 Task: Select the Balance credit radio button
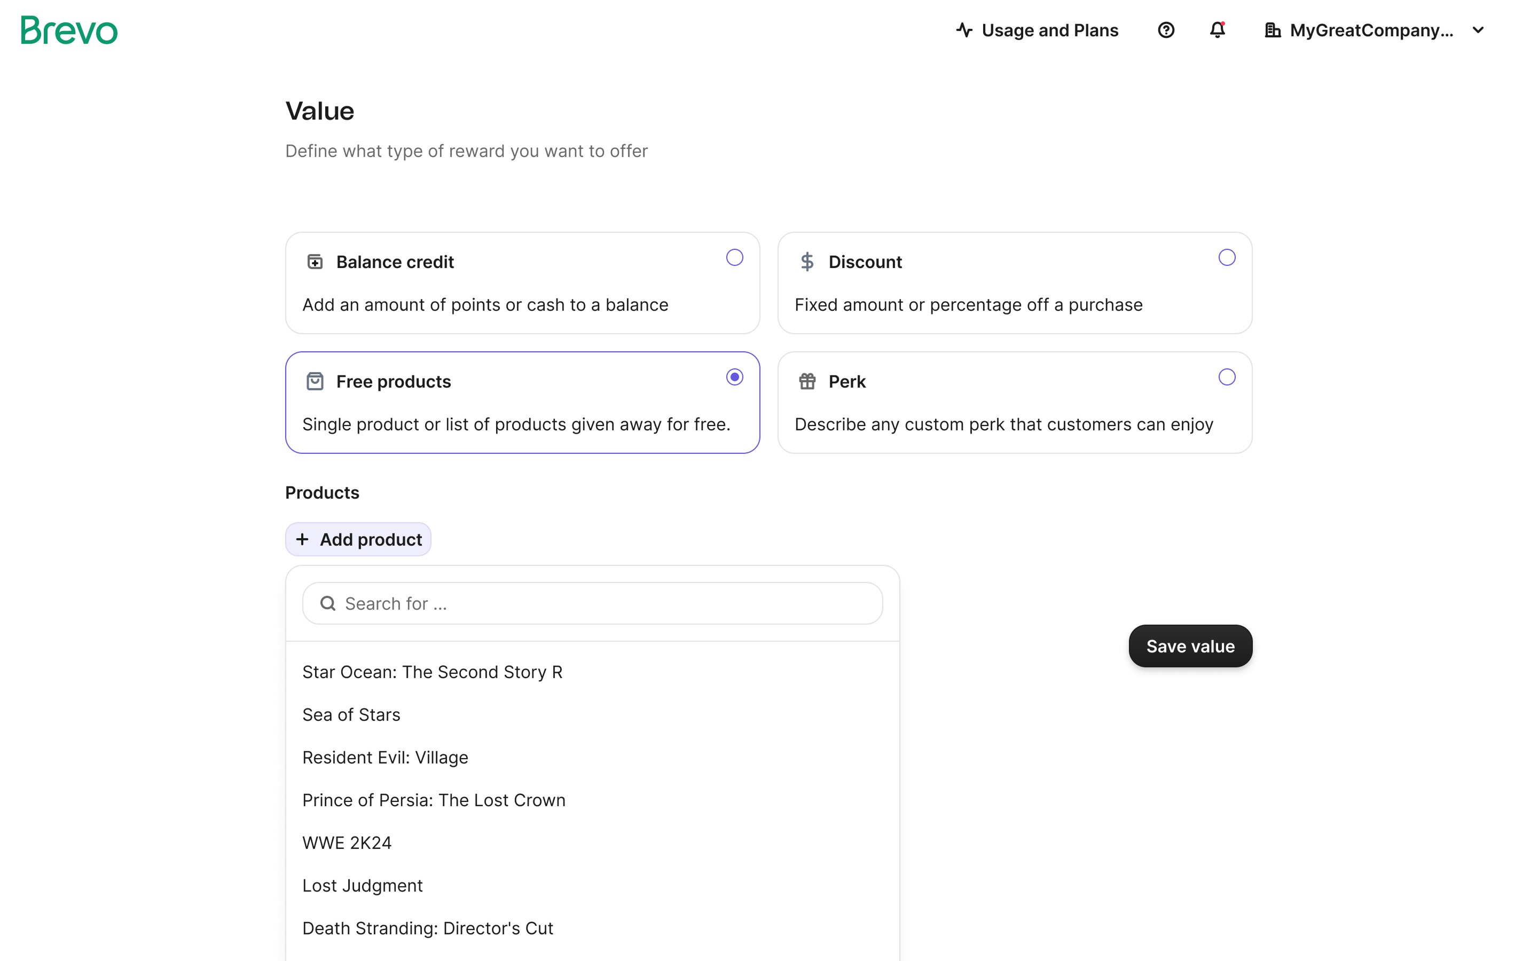[734, 257]
